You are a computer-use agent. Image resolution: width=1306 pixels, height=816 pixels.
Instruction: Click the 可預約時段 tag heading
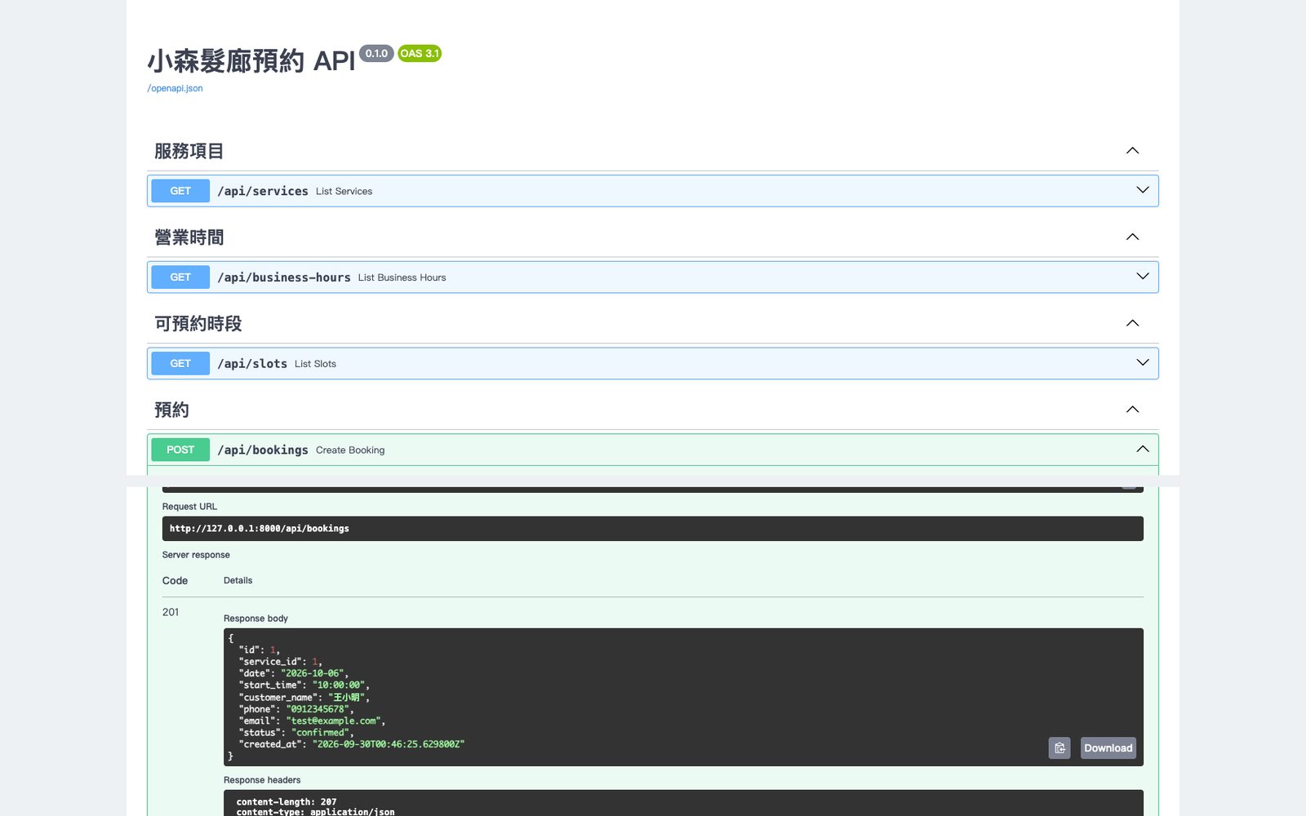[x=198, y=324]
